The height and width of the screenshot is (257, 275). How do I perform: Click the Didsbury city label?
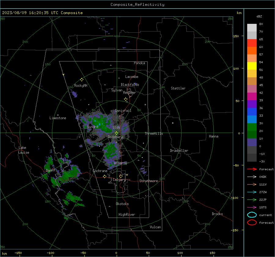115,137
